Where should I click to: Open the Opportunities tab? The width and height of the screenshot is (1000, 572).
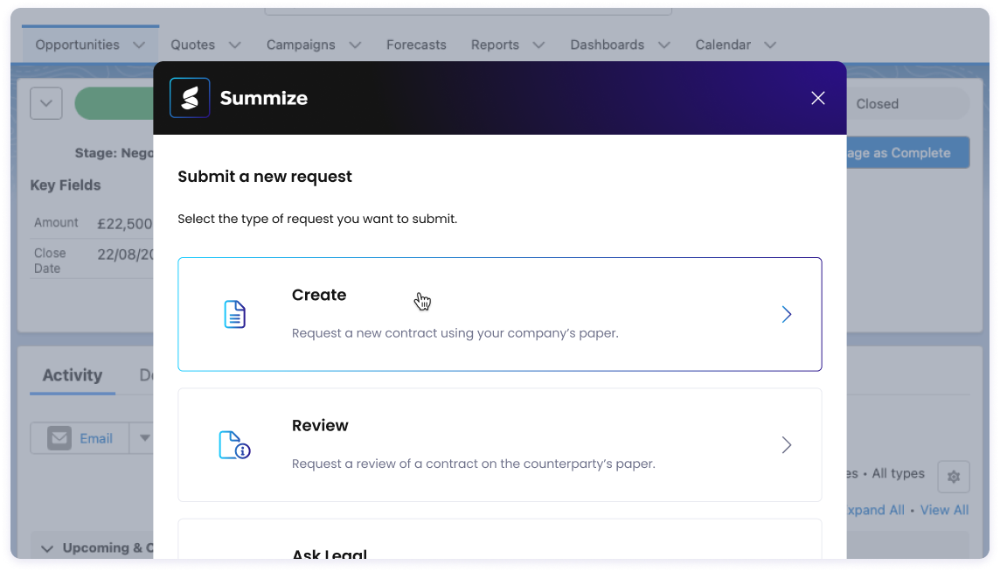(77, 45)
